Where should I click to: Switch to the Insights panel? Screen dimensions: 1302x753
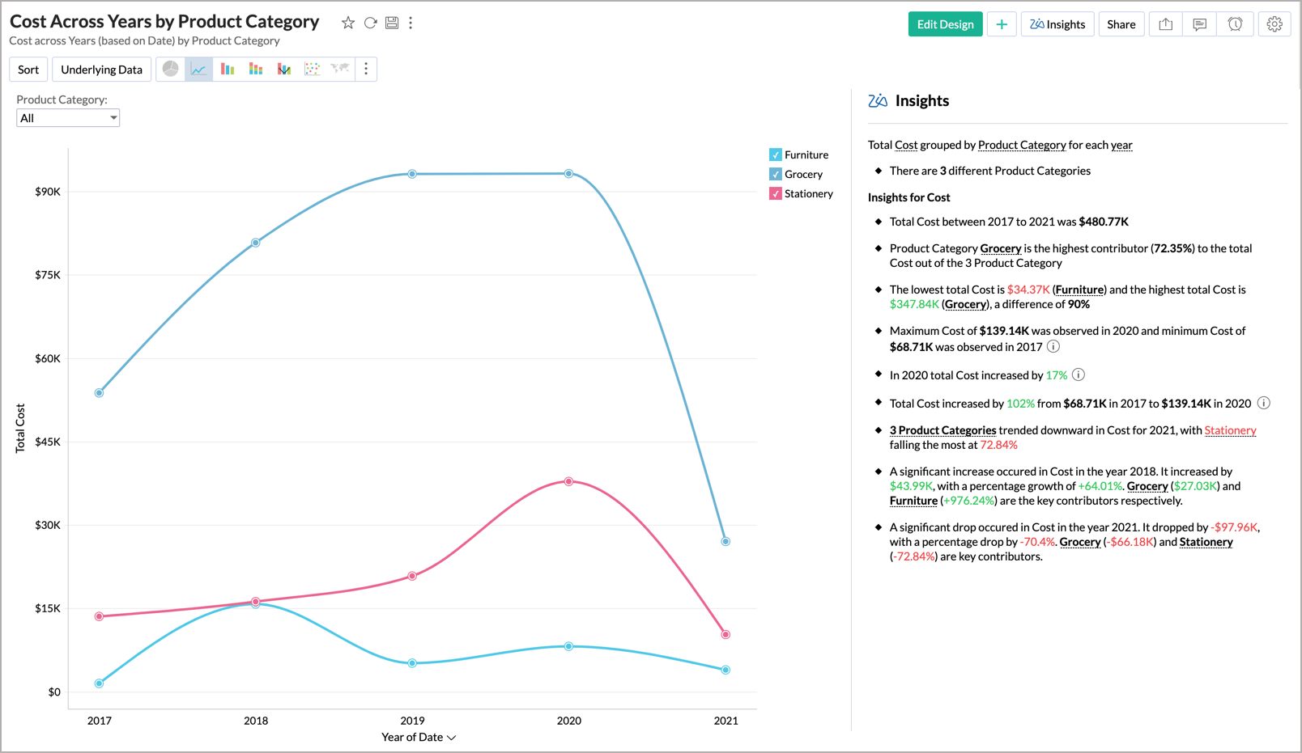click(1057, 24)
